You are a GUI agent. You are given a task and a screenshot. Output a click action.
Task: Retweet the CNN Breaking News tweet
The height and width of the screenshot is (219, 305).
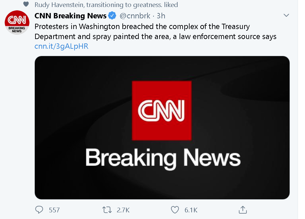(x=107, y=210)
